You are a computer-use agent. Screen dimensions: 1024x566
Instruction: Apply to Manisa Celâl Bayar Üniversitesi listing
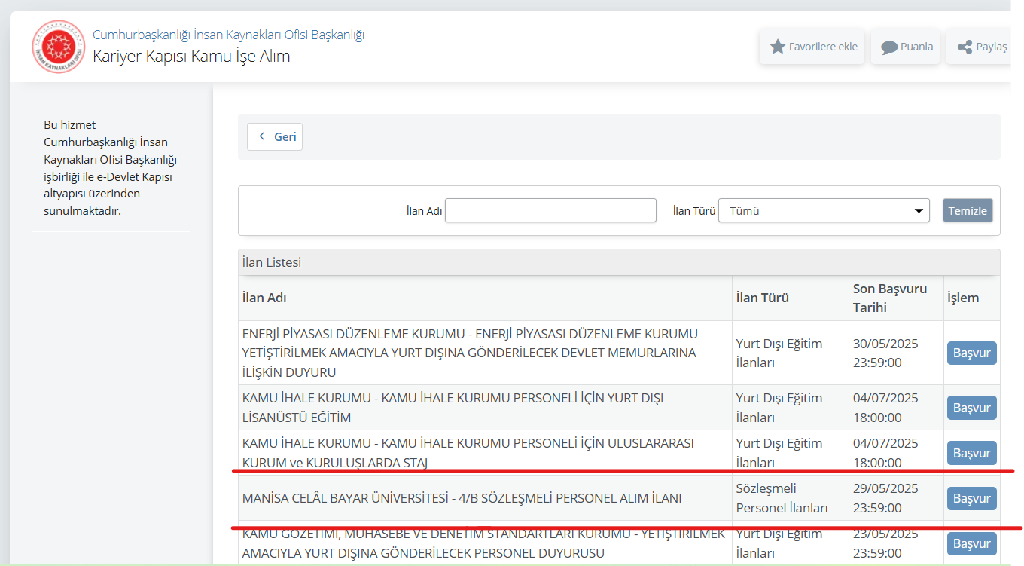point(972,498)
